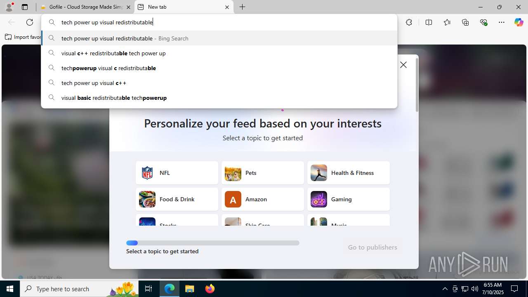Viewport: 528px width, 297px height.
Task: Close the personalize feed dialog
Action: click(x=403, y=65)
